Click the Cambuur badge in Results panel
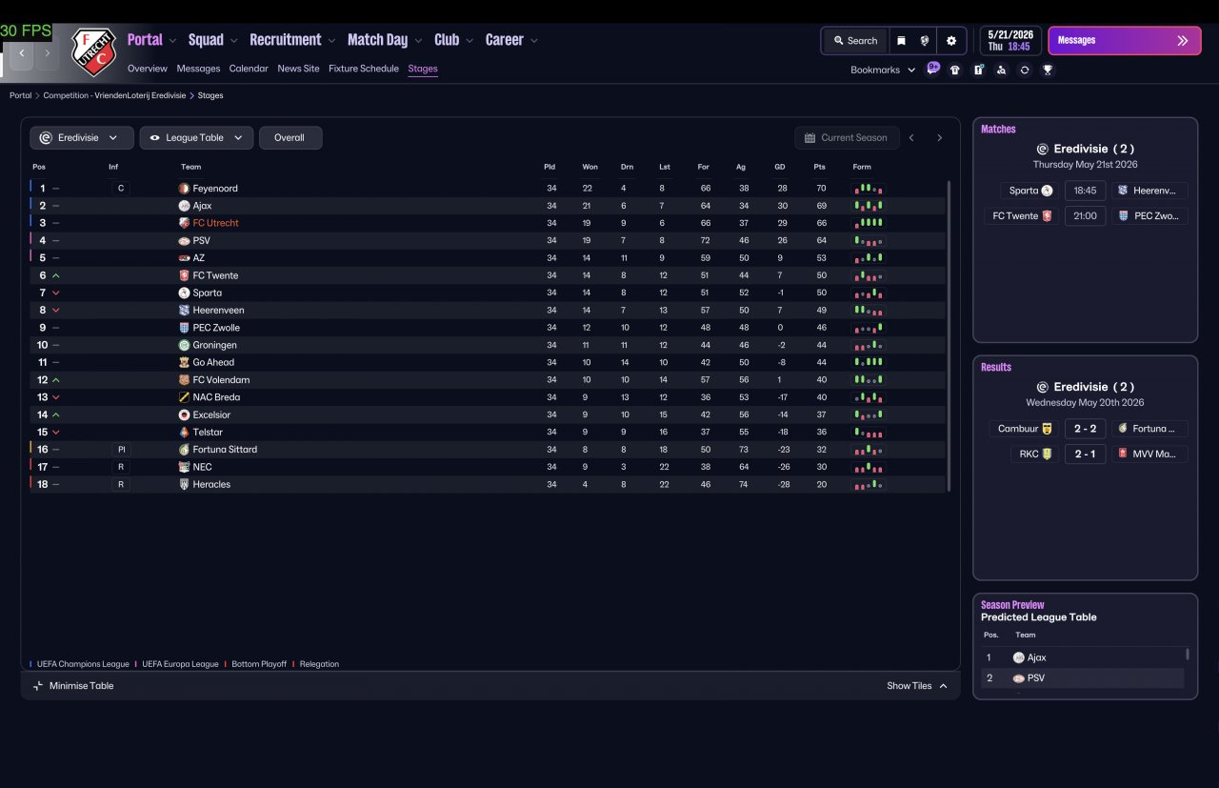Screen dimensions: 1219x788 (1048, 429)
